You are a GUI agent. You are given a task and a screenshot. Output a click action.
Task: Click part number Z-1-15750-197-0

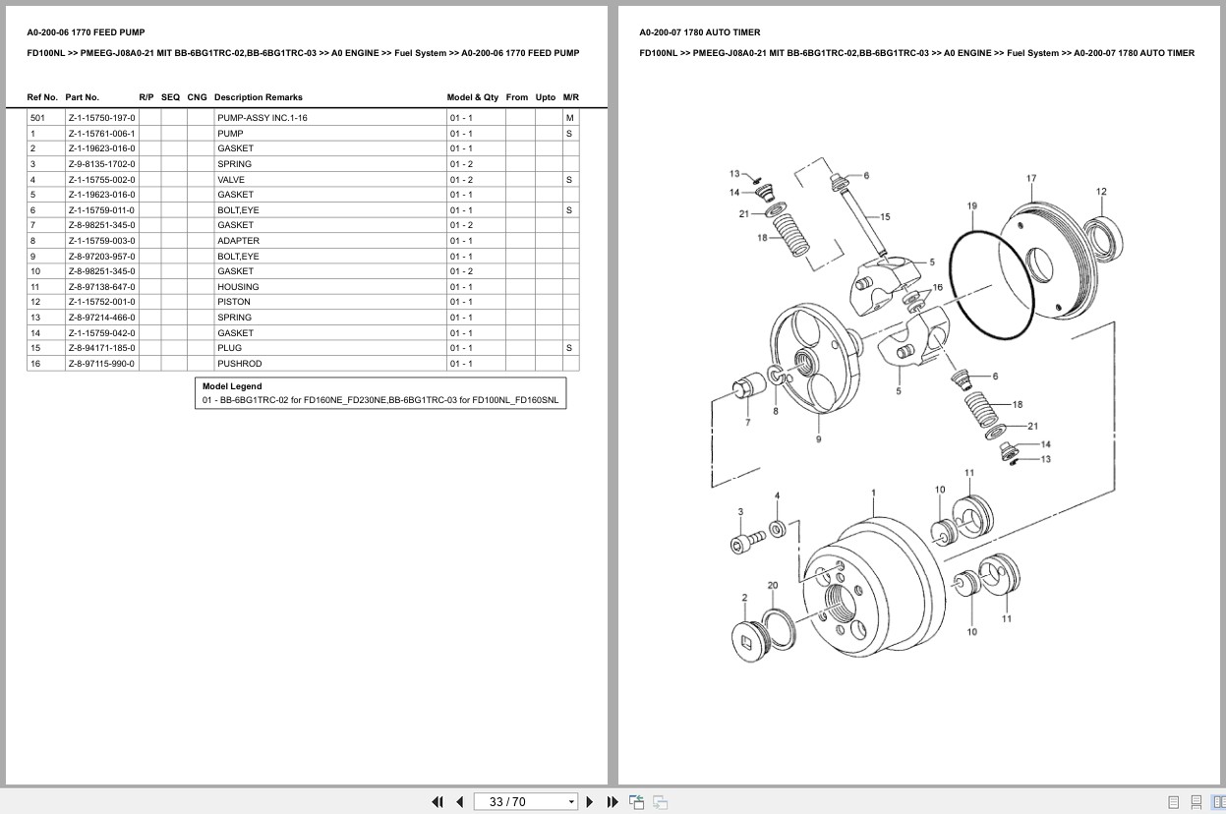pyautogui.click(x=101, y=118)
